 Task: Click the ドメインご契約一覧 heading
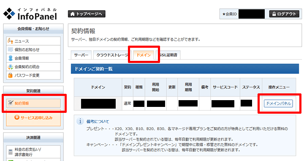click(x=94, y=69)
